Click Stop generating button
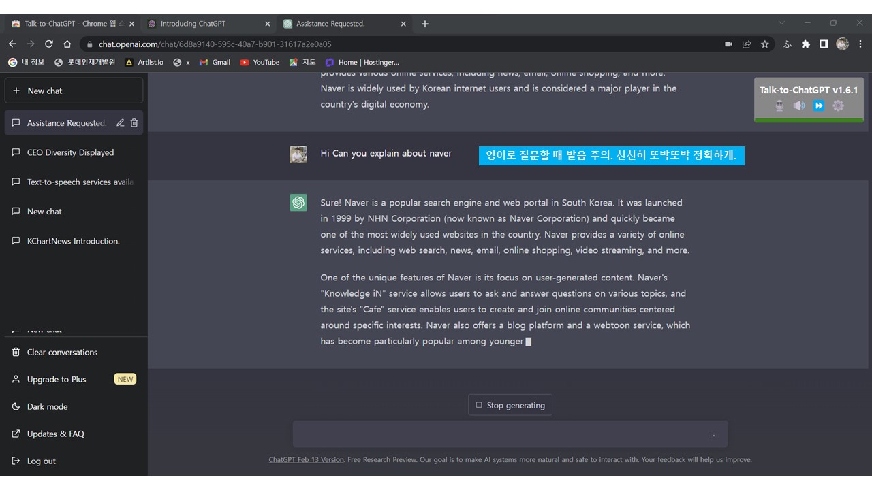The width and height of the screenshot is (872, 490). [x=510, y=405]
